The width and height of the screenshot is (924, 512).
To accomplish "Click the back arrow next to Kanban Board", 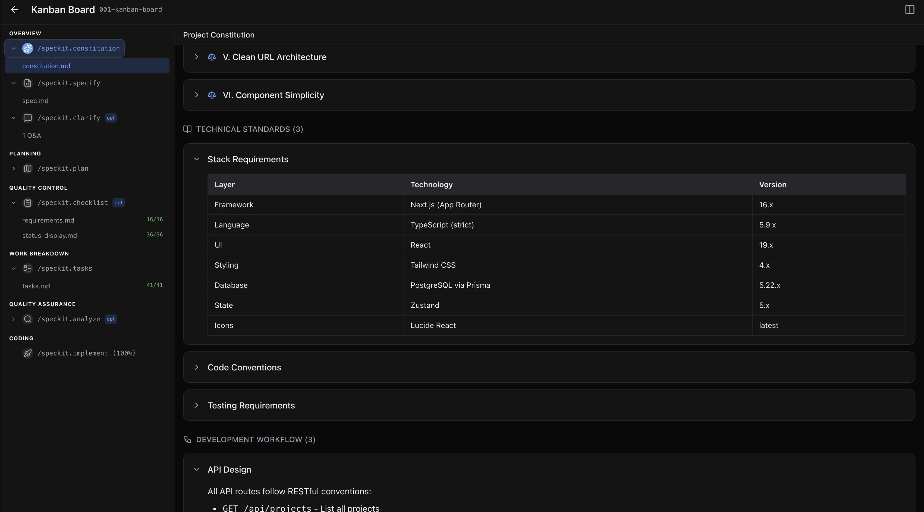I will click(x=15, y=9).
